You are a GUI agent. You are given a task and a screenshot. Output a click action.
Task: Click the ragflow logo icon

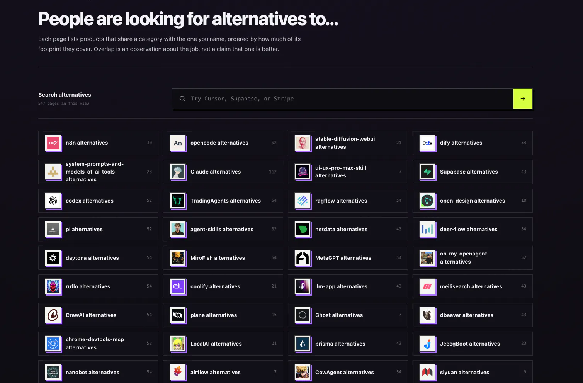click(x=303, y=201)
